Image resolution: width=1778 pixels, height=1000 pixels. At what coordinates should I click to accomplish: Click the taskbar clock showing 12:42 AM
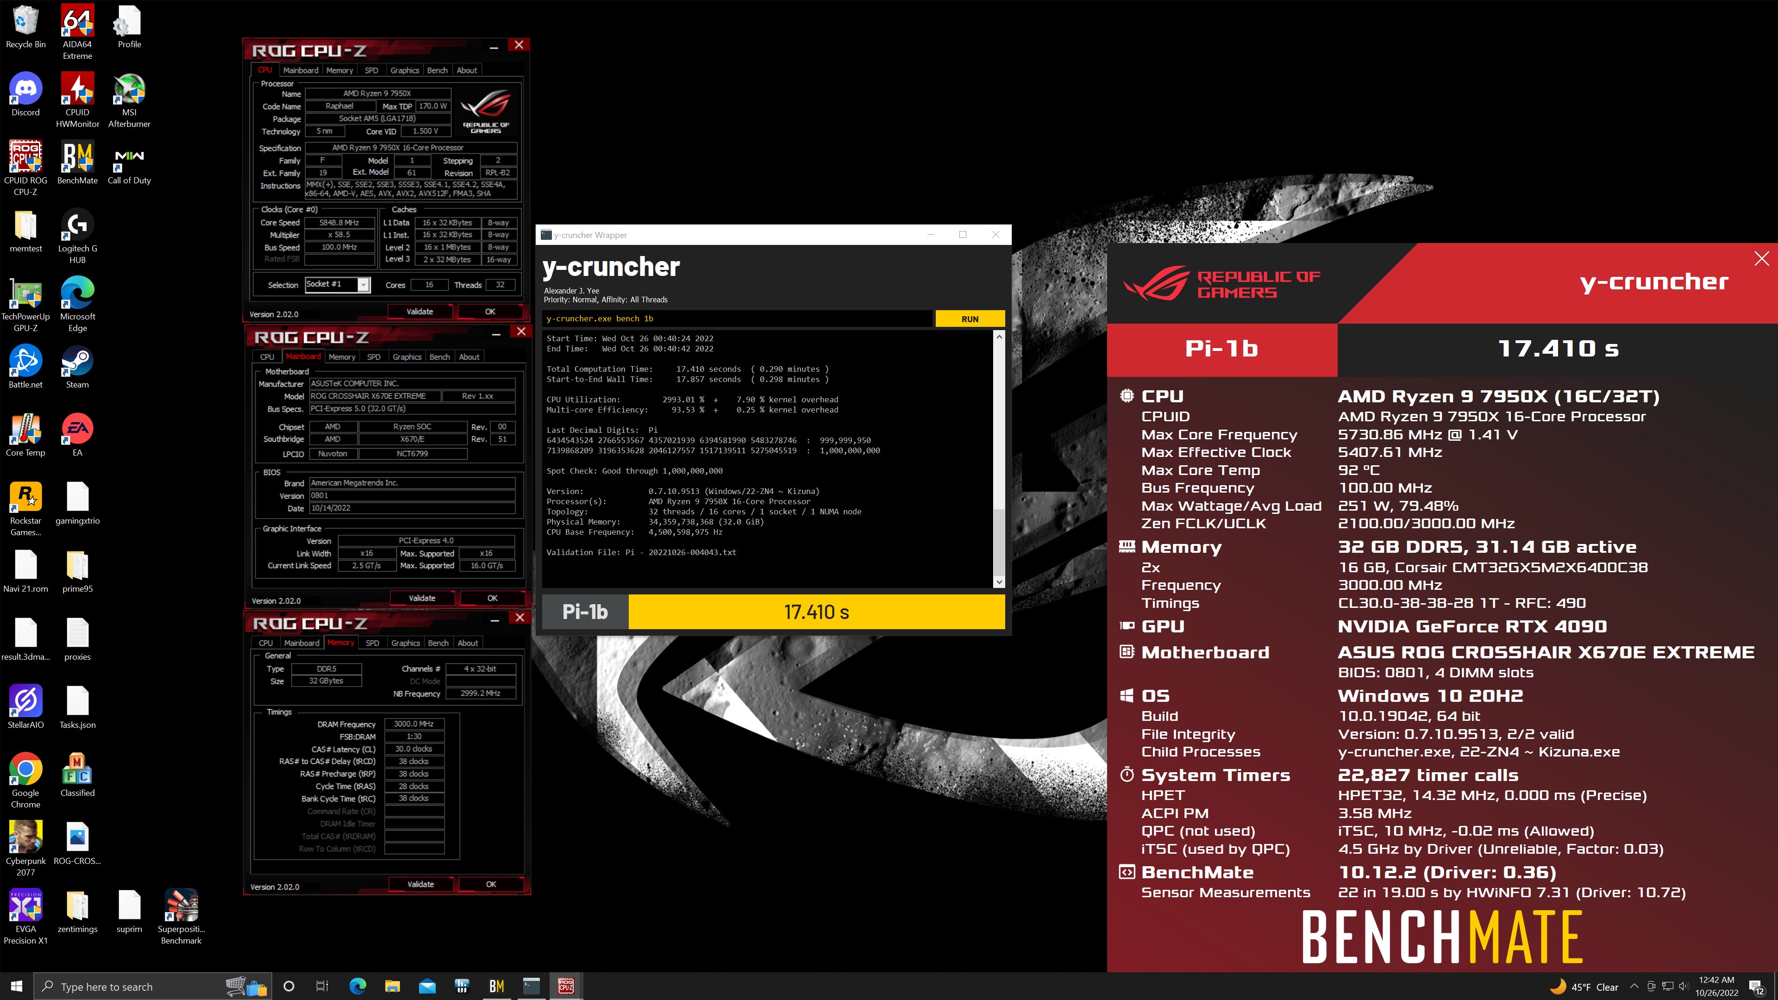click(x=1716, y=986)
